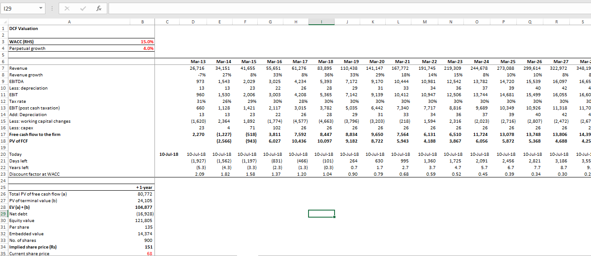Click the Select All corner triangle
The width and height of the screenshot is (591, 256).
4,21
